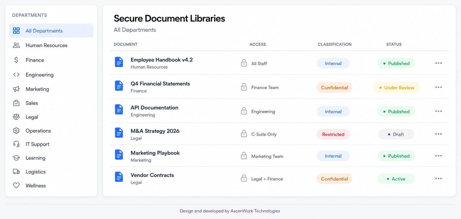Select Wellness in the sidebar
461x219 pixels.
click(x=51, y=186)
